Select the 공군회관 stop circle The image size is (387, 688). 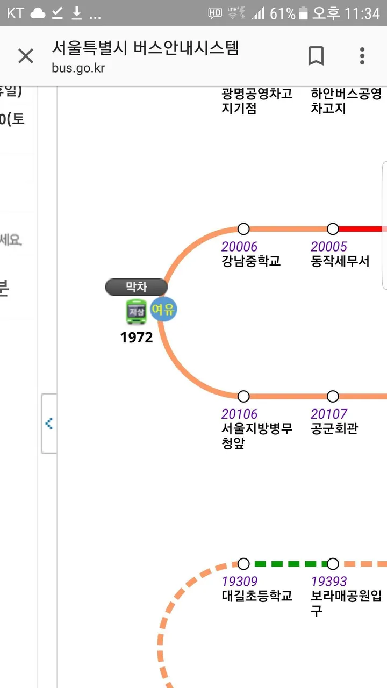[x=333, y=396]
